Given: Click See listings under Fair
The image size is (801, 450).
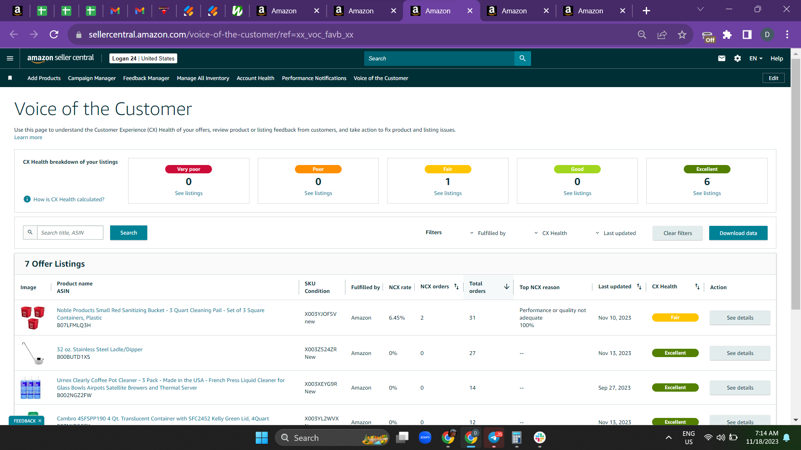Looking at the screenshot, I should point(448,193).
